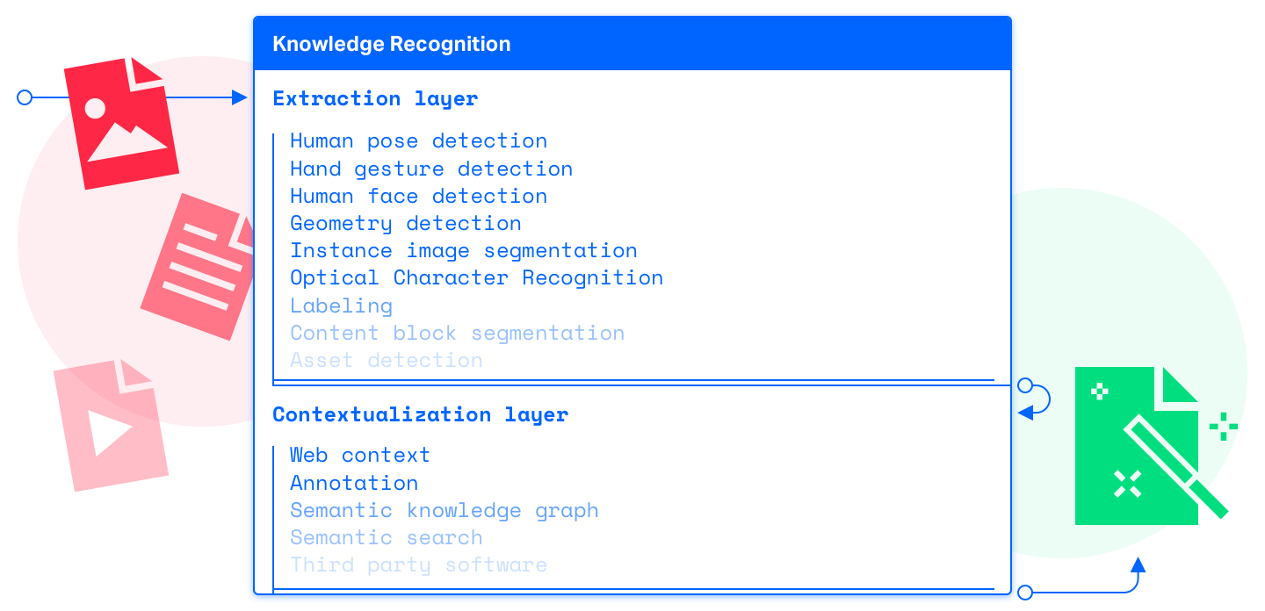The width and height of the screenshot is (1265, 611).
Task: Click the Geometry detection item
Action: pos(406,224)
